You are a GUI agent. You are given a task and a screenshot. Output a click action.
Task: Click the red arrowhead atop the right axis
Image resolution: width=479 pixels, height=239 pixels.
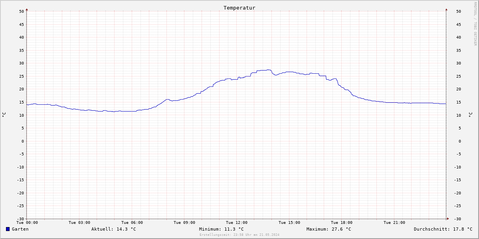446,9
